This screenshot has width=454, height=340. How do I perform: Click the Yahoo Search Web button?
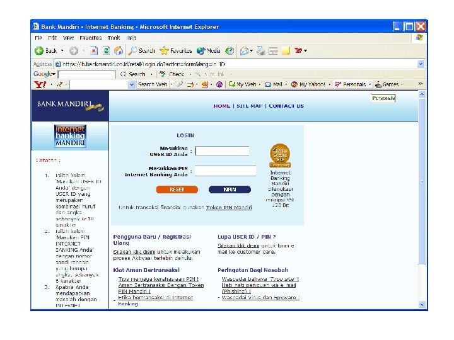coord(153,84)
